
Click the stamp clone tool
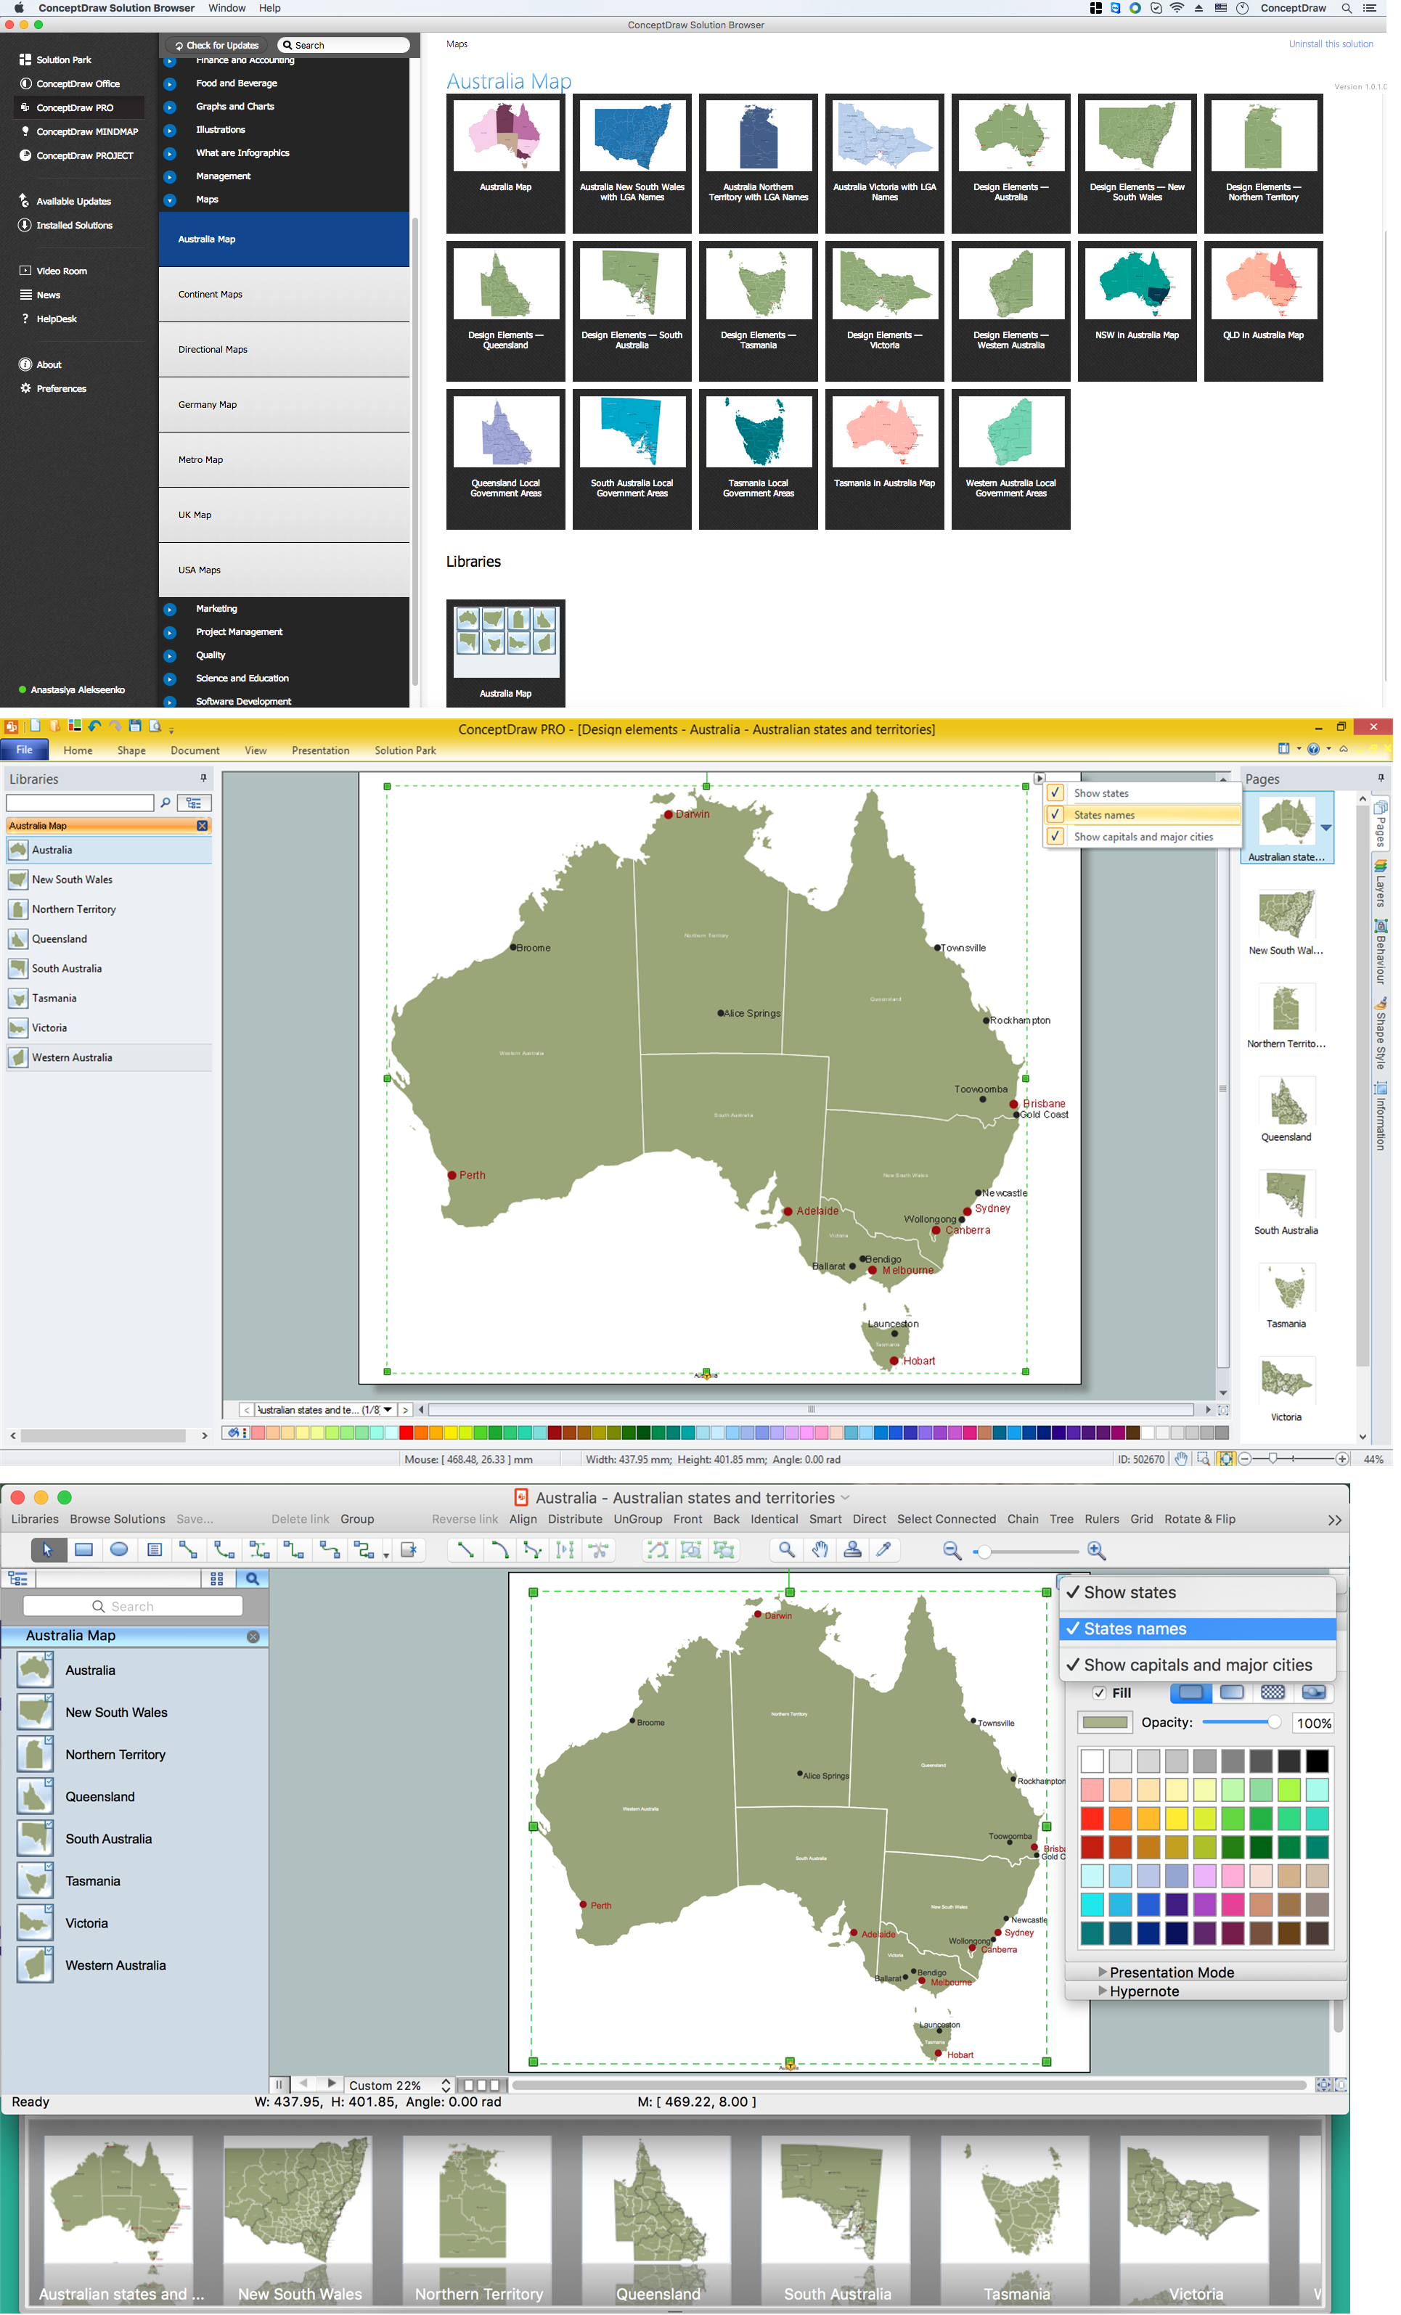[x=852, y=1550]
